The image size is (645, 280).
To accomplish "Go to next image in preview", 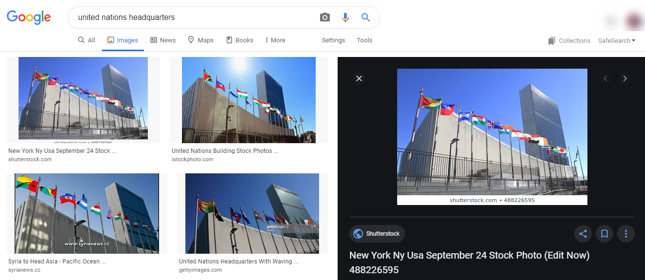I will (x=625, y=78).
